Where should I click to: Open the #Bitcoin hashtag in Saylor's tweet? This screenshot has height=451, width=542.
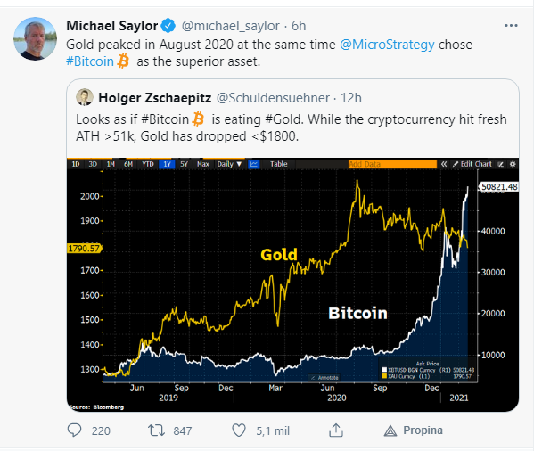click(x=89, y=61)
